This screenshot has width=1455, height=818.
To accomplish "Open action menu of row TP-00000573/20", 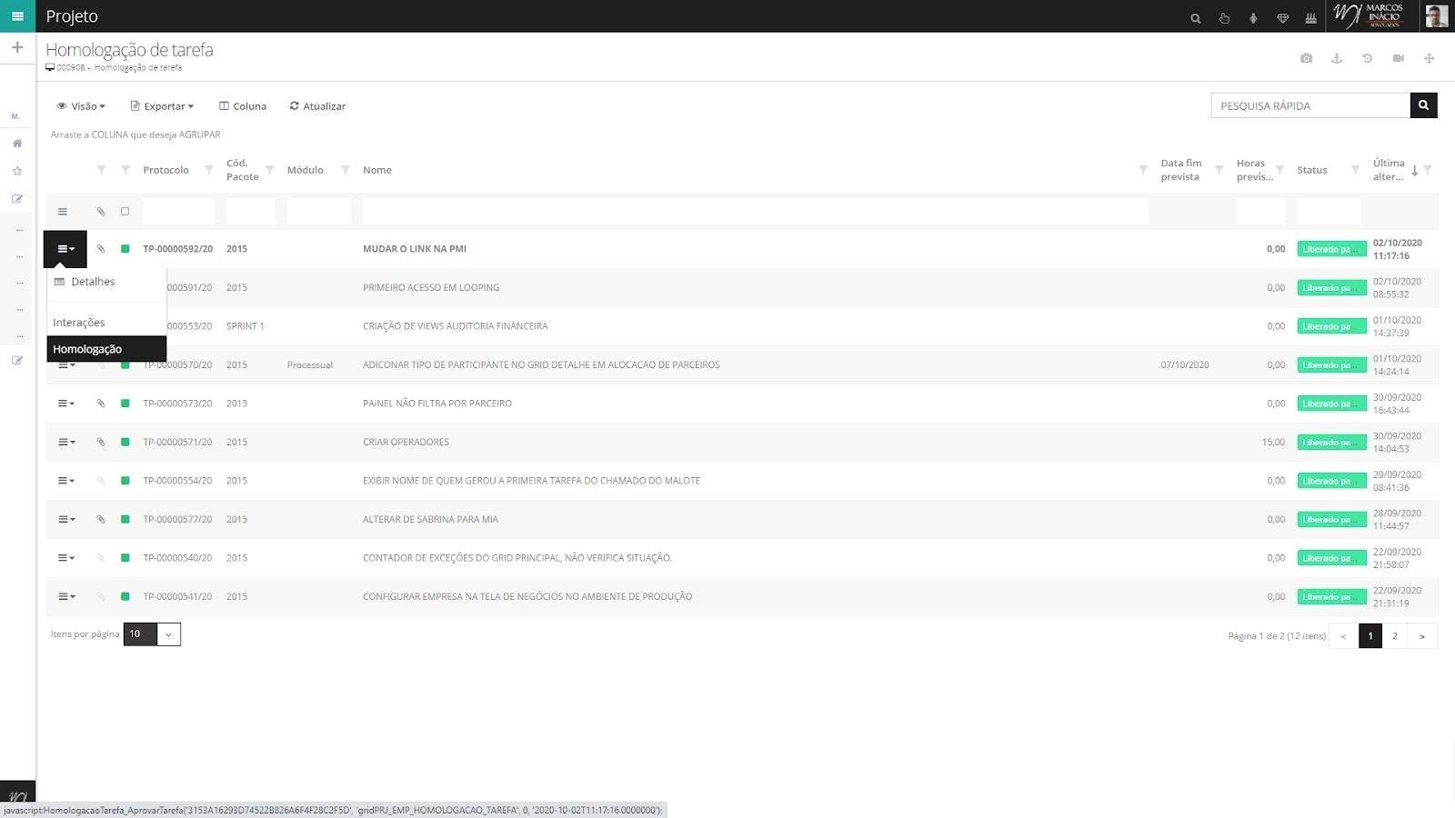I will point(65,404).
